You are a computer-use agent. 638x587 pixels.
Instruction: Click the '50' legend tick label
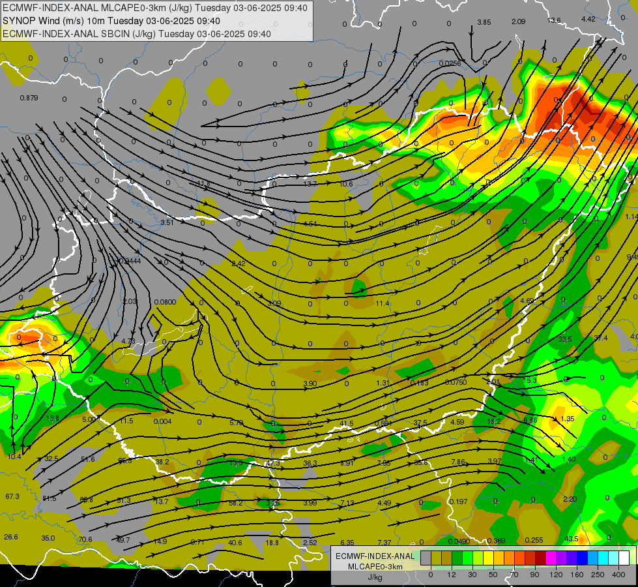click(x=493, y=575)
